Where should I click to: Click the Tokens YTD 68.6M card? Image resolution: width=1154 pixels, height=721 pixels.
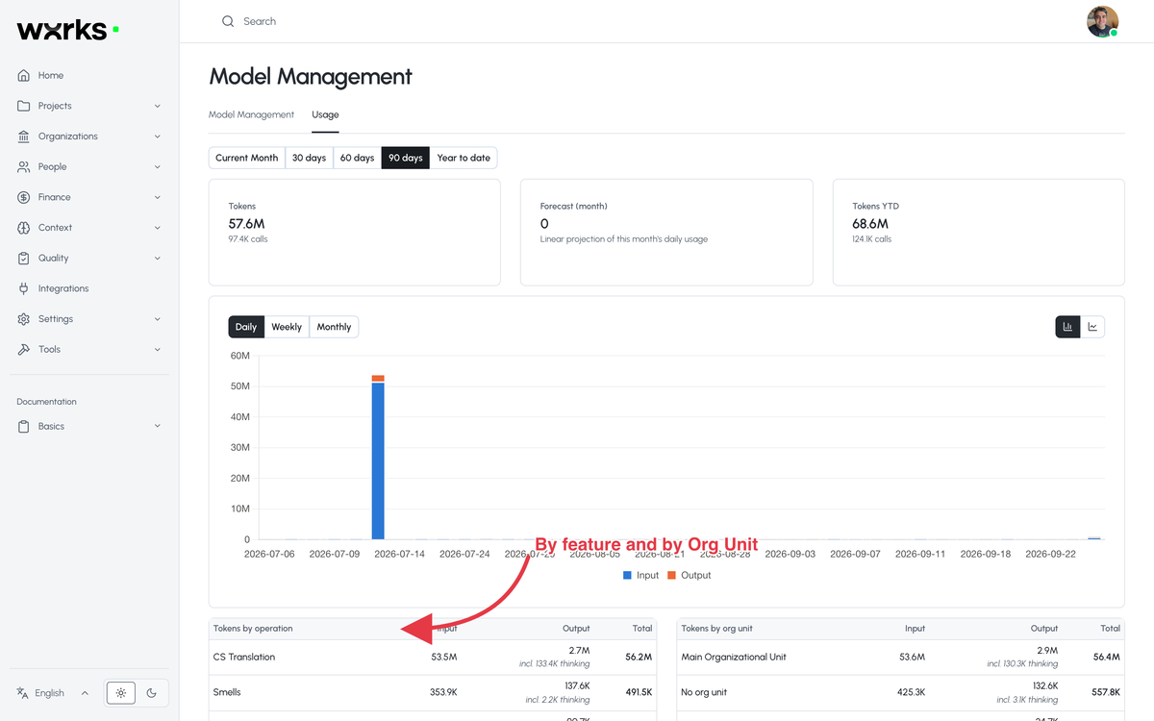(x=979, y=232)
